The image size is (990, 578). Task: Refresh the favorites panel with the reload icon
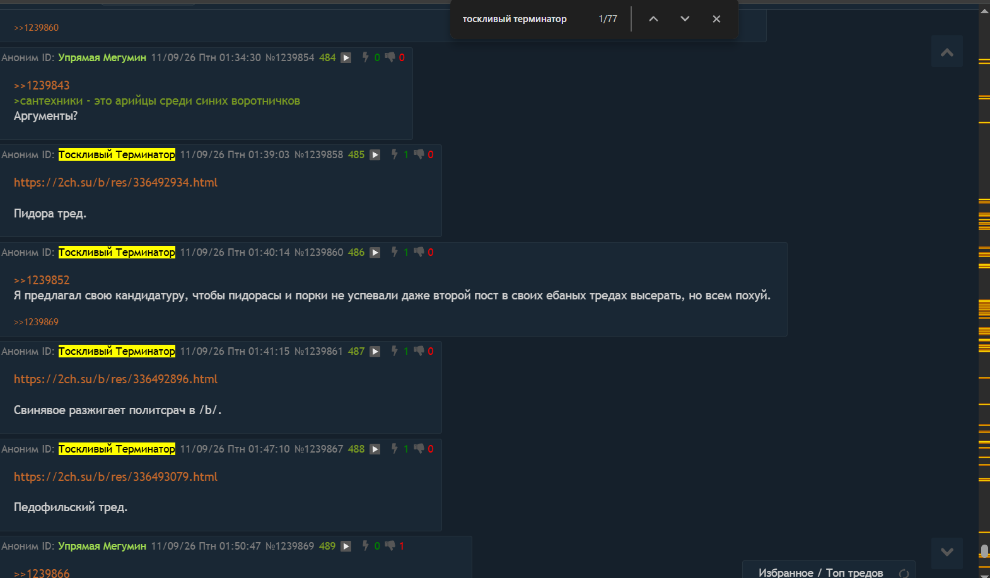[904, 573]
